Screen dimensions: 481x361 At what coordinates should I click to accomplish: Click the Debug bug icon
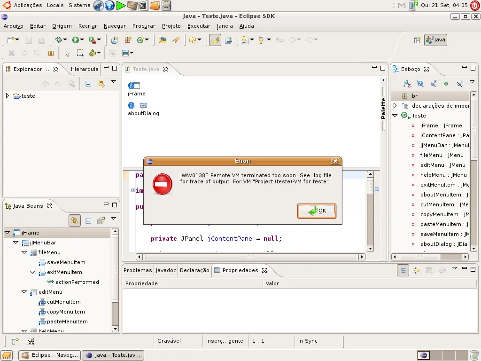point(58,40)
